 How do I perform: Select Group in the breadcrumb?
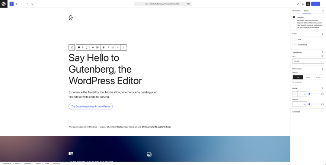click(x=17, y=164)
